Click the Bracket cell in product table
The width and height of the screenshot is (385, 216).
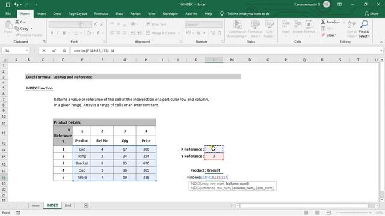(82, 163)
